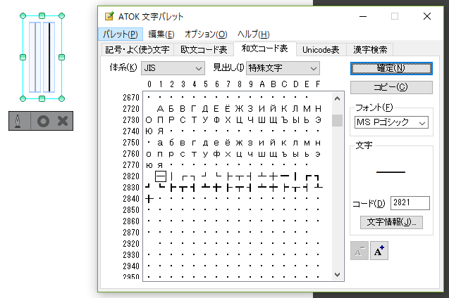Screen dimensions: 449x298
Task: Click the top-center handle of text box
Action: 42,15
